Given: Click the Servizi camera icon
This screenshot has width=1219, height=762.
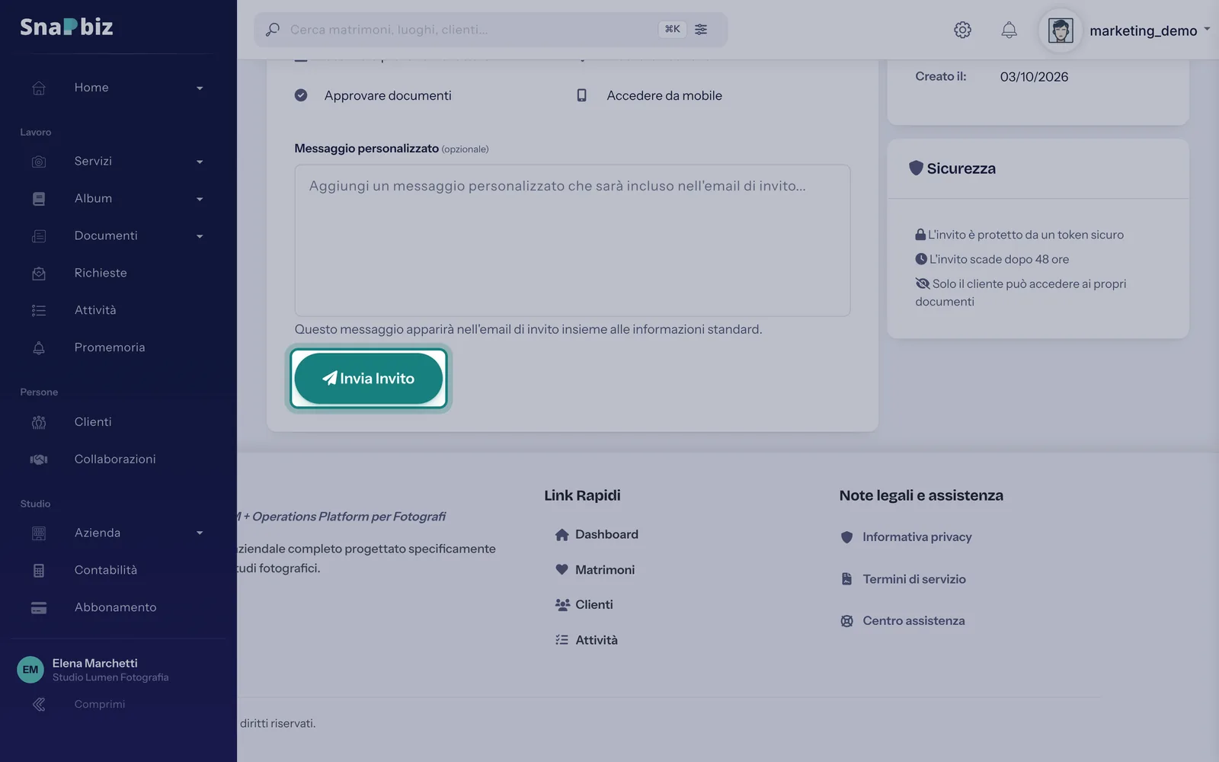Looking at the screenshot, I should point(39,162).
